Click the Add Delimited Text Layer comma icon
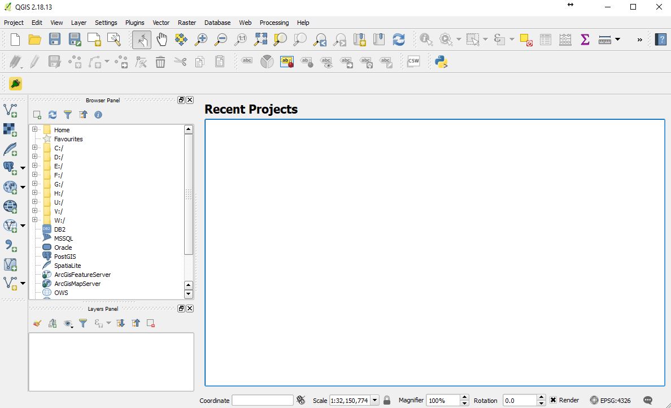The width and height of the screenshot is (671, 408). click(10, 245)
